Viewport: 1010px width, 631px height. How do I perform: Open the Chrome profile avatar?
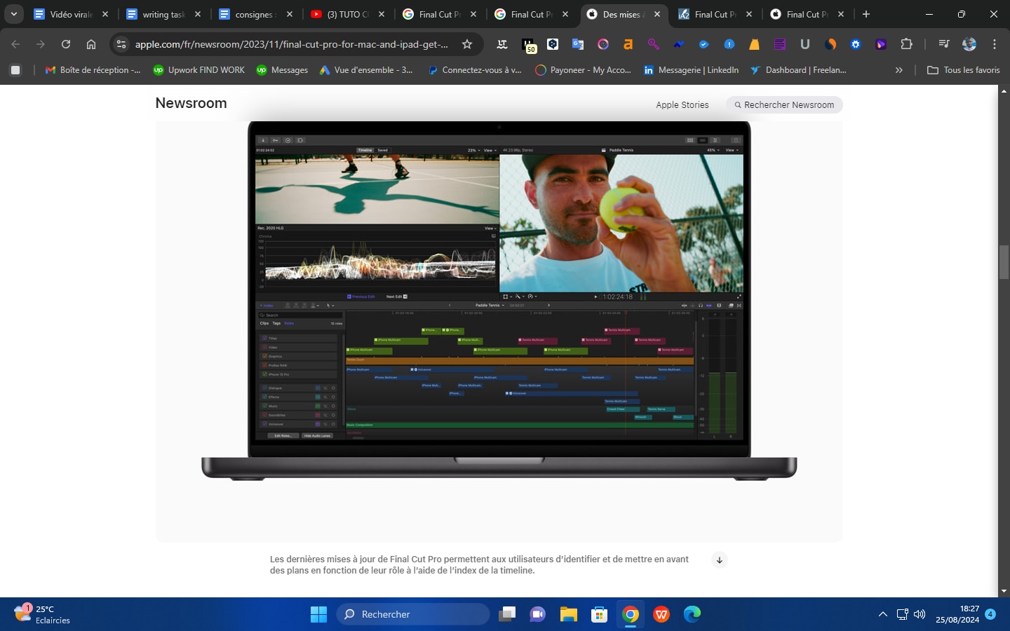point(969,44)
